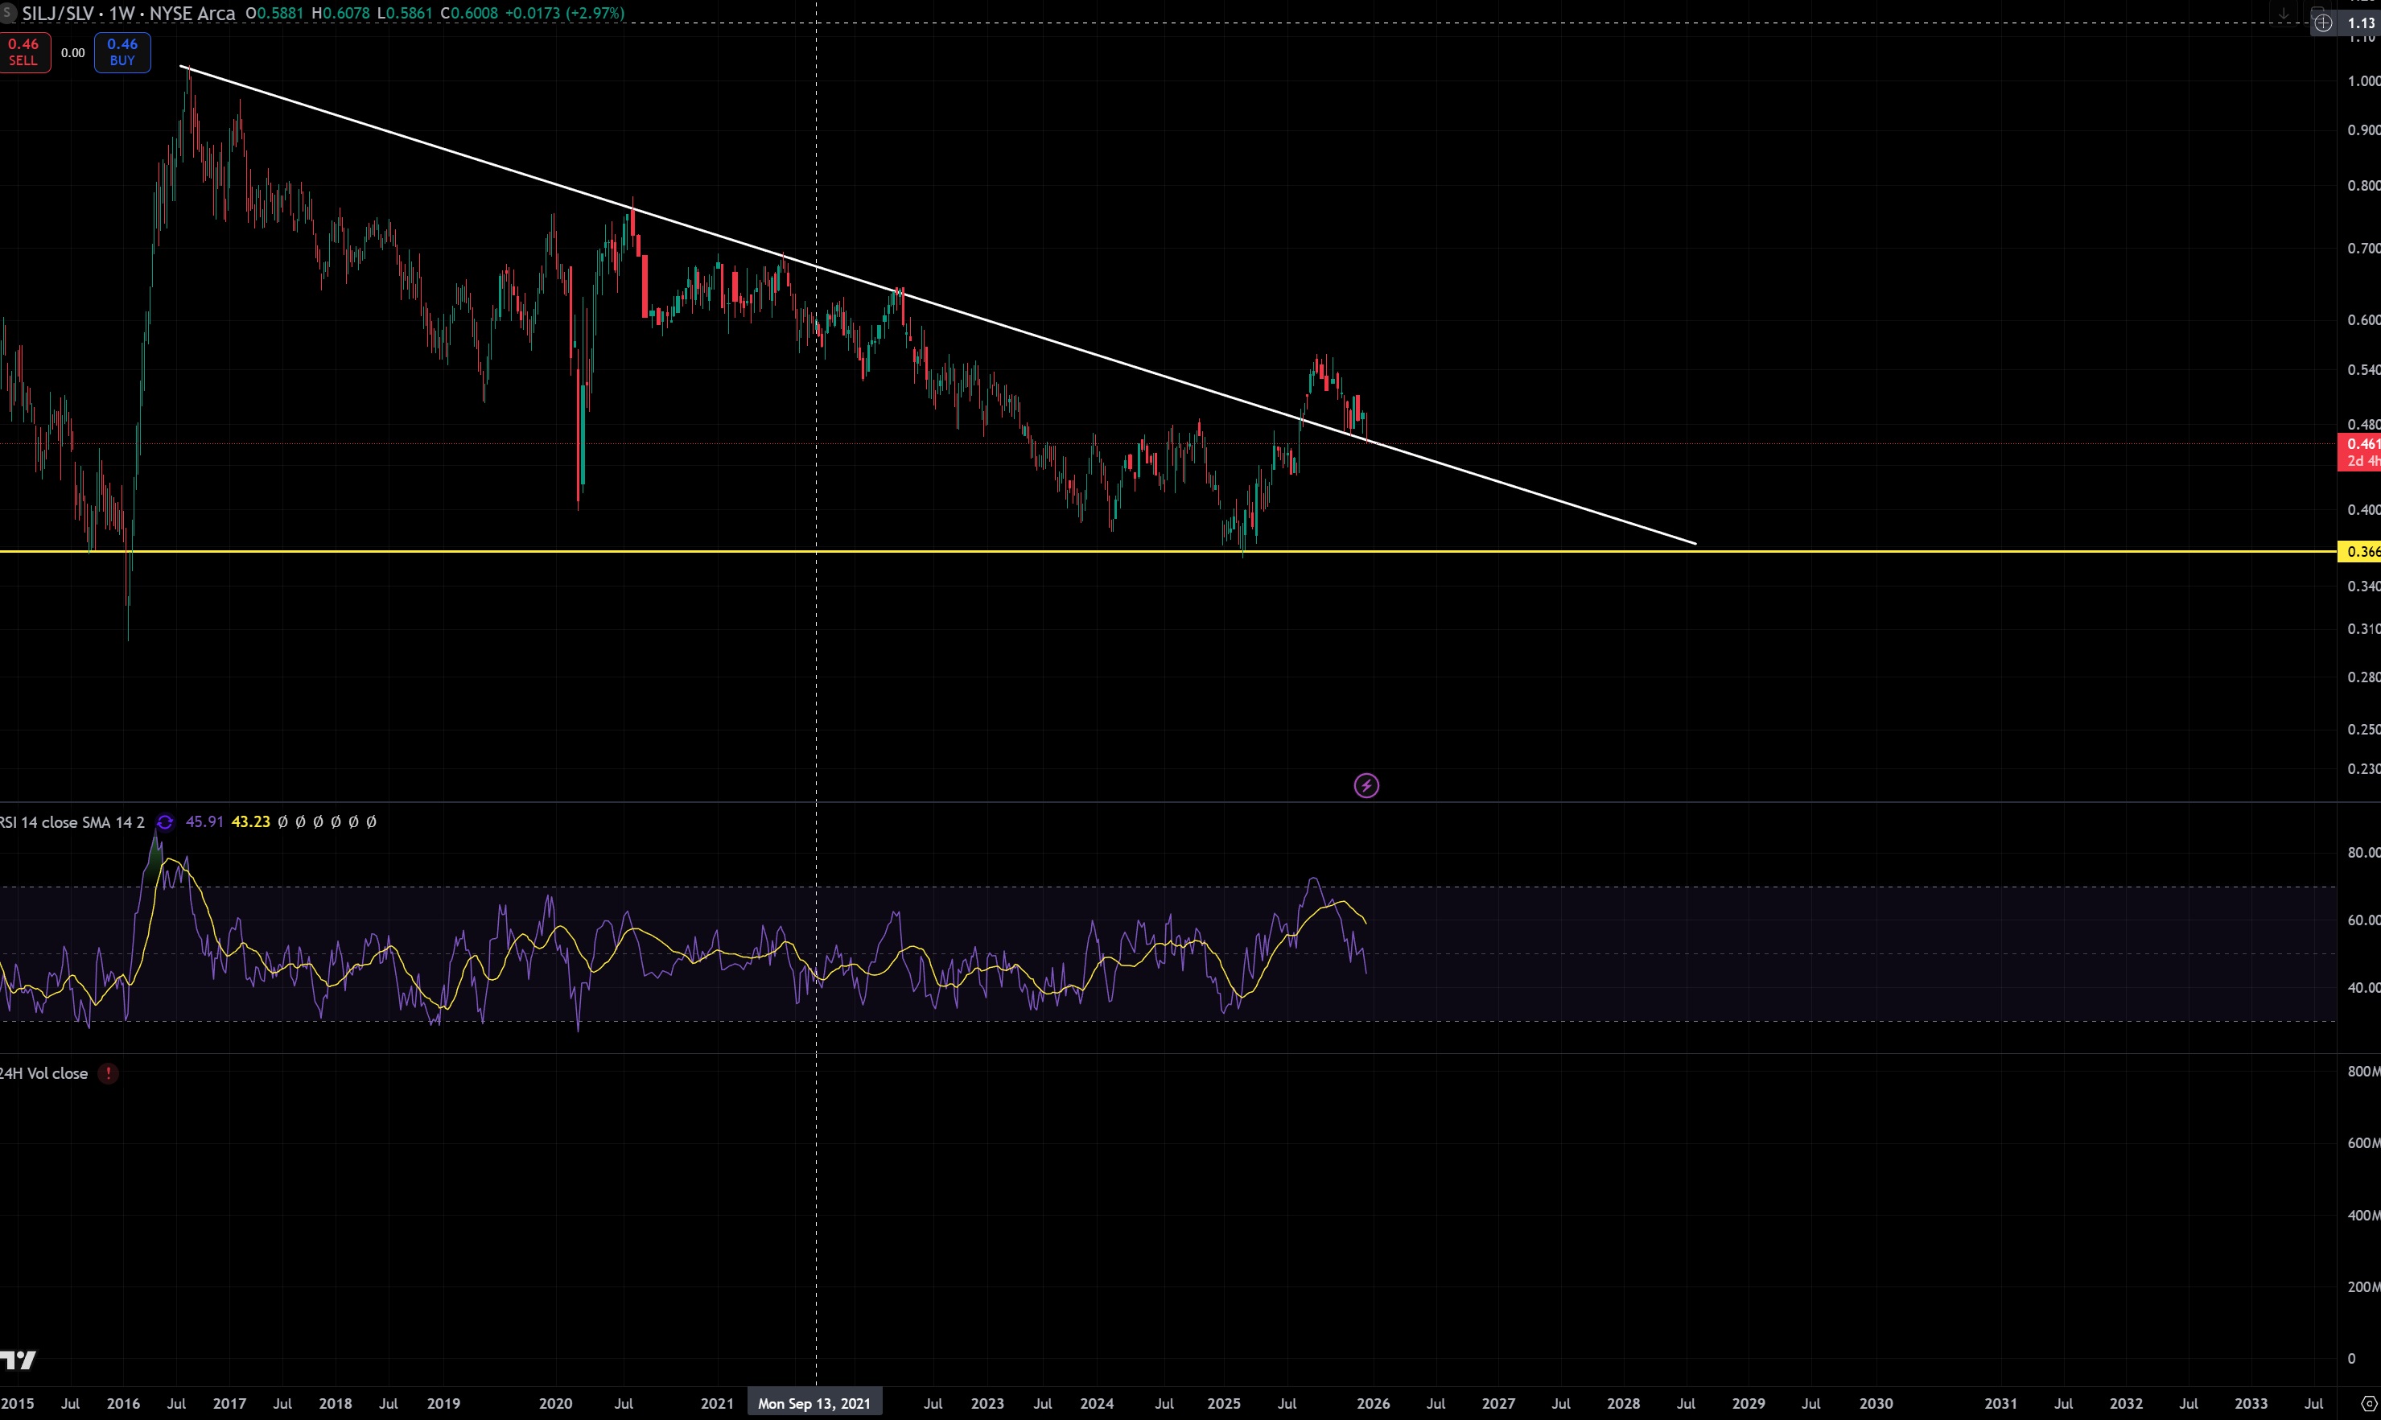Click the RSI 14 close SMA legend title
Image resolution: width=2381 pixels, height=1420 pixels.
click(x=72, y=822)
